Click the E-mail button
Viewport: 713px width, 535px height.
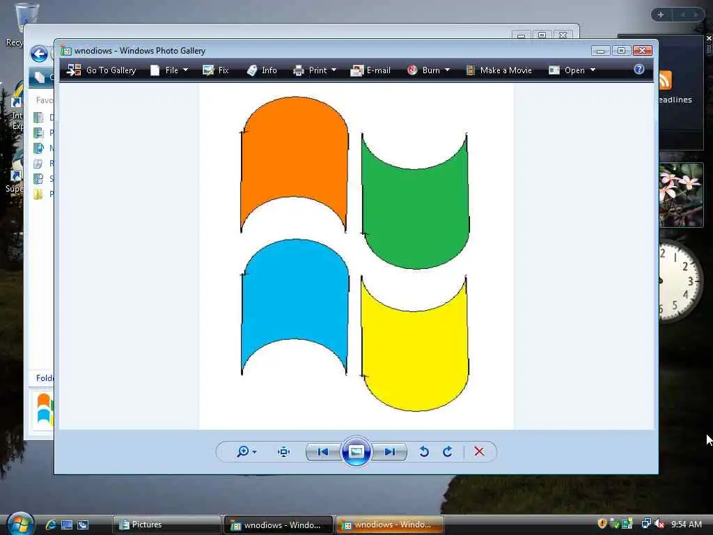(x=370, y=70)
